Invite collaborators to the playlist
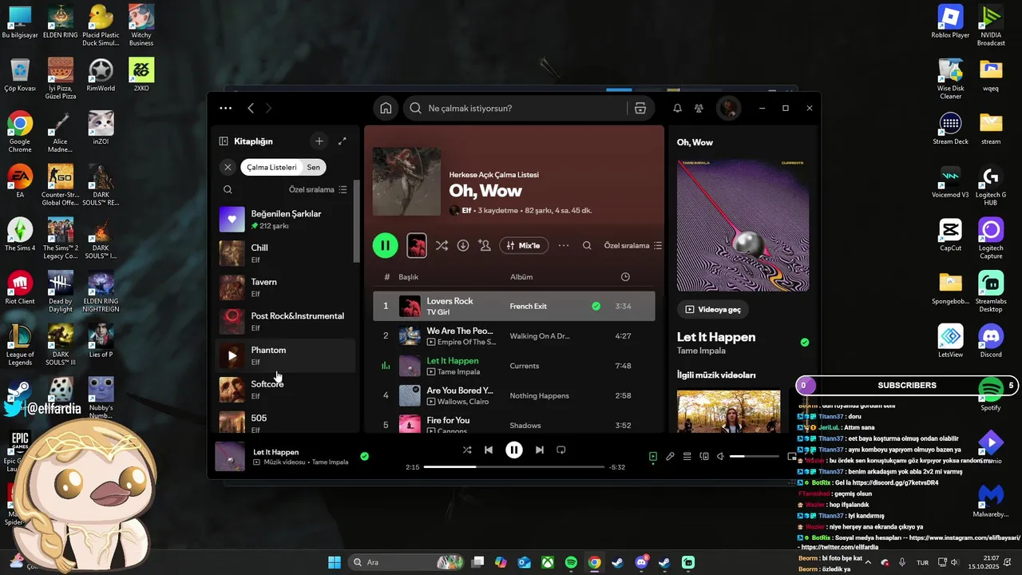The height and width of the screenshot is (575, 1022). click(484, 246)
